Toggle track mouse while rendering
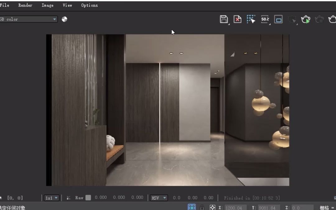This screenshot has height=210, width=336. click(292, 19)
